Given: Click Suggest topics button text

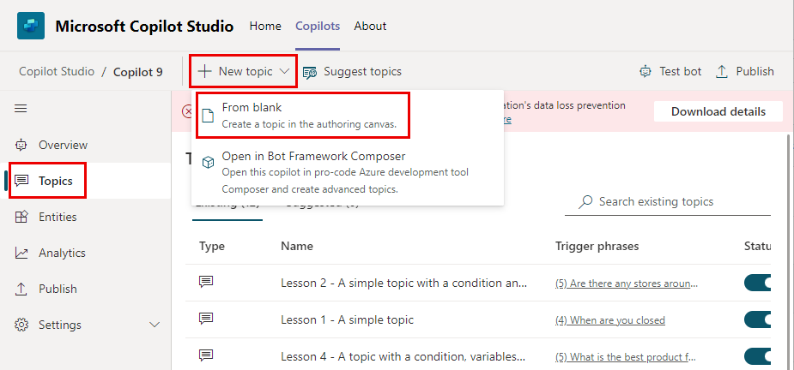Looking at the screenshot, I should point(362,72).
